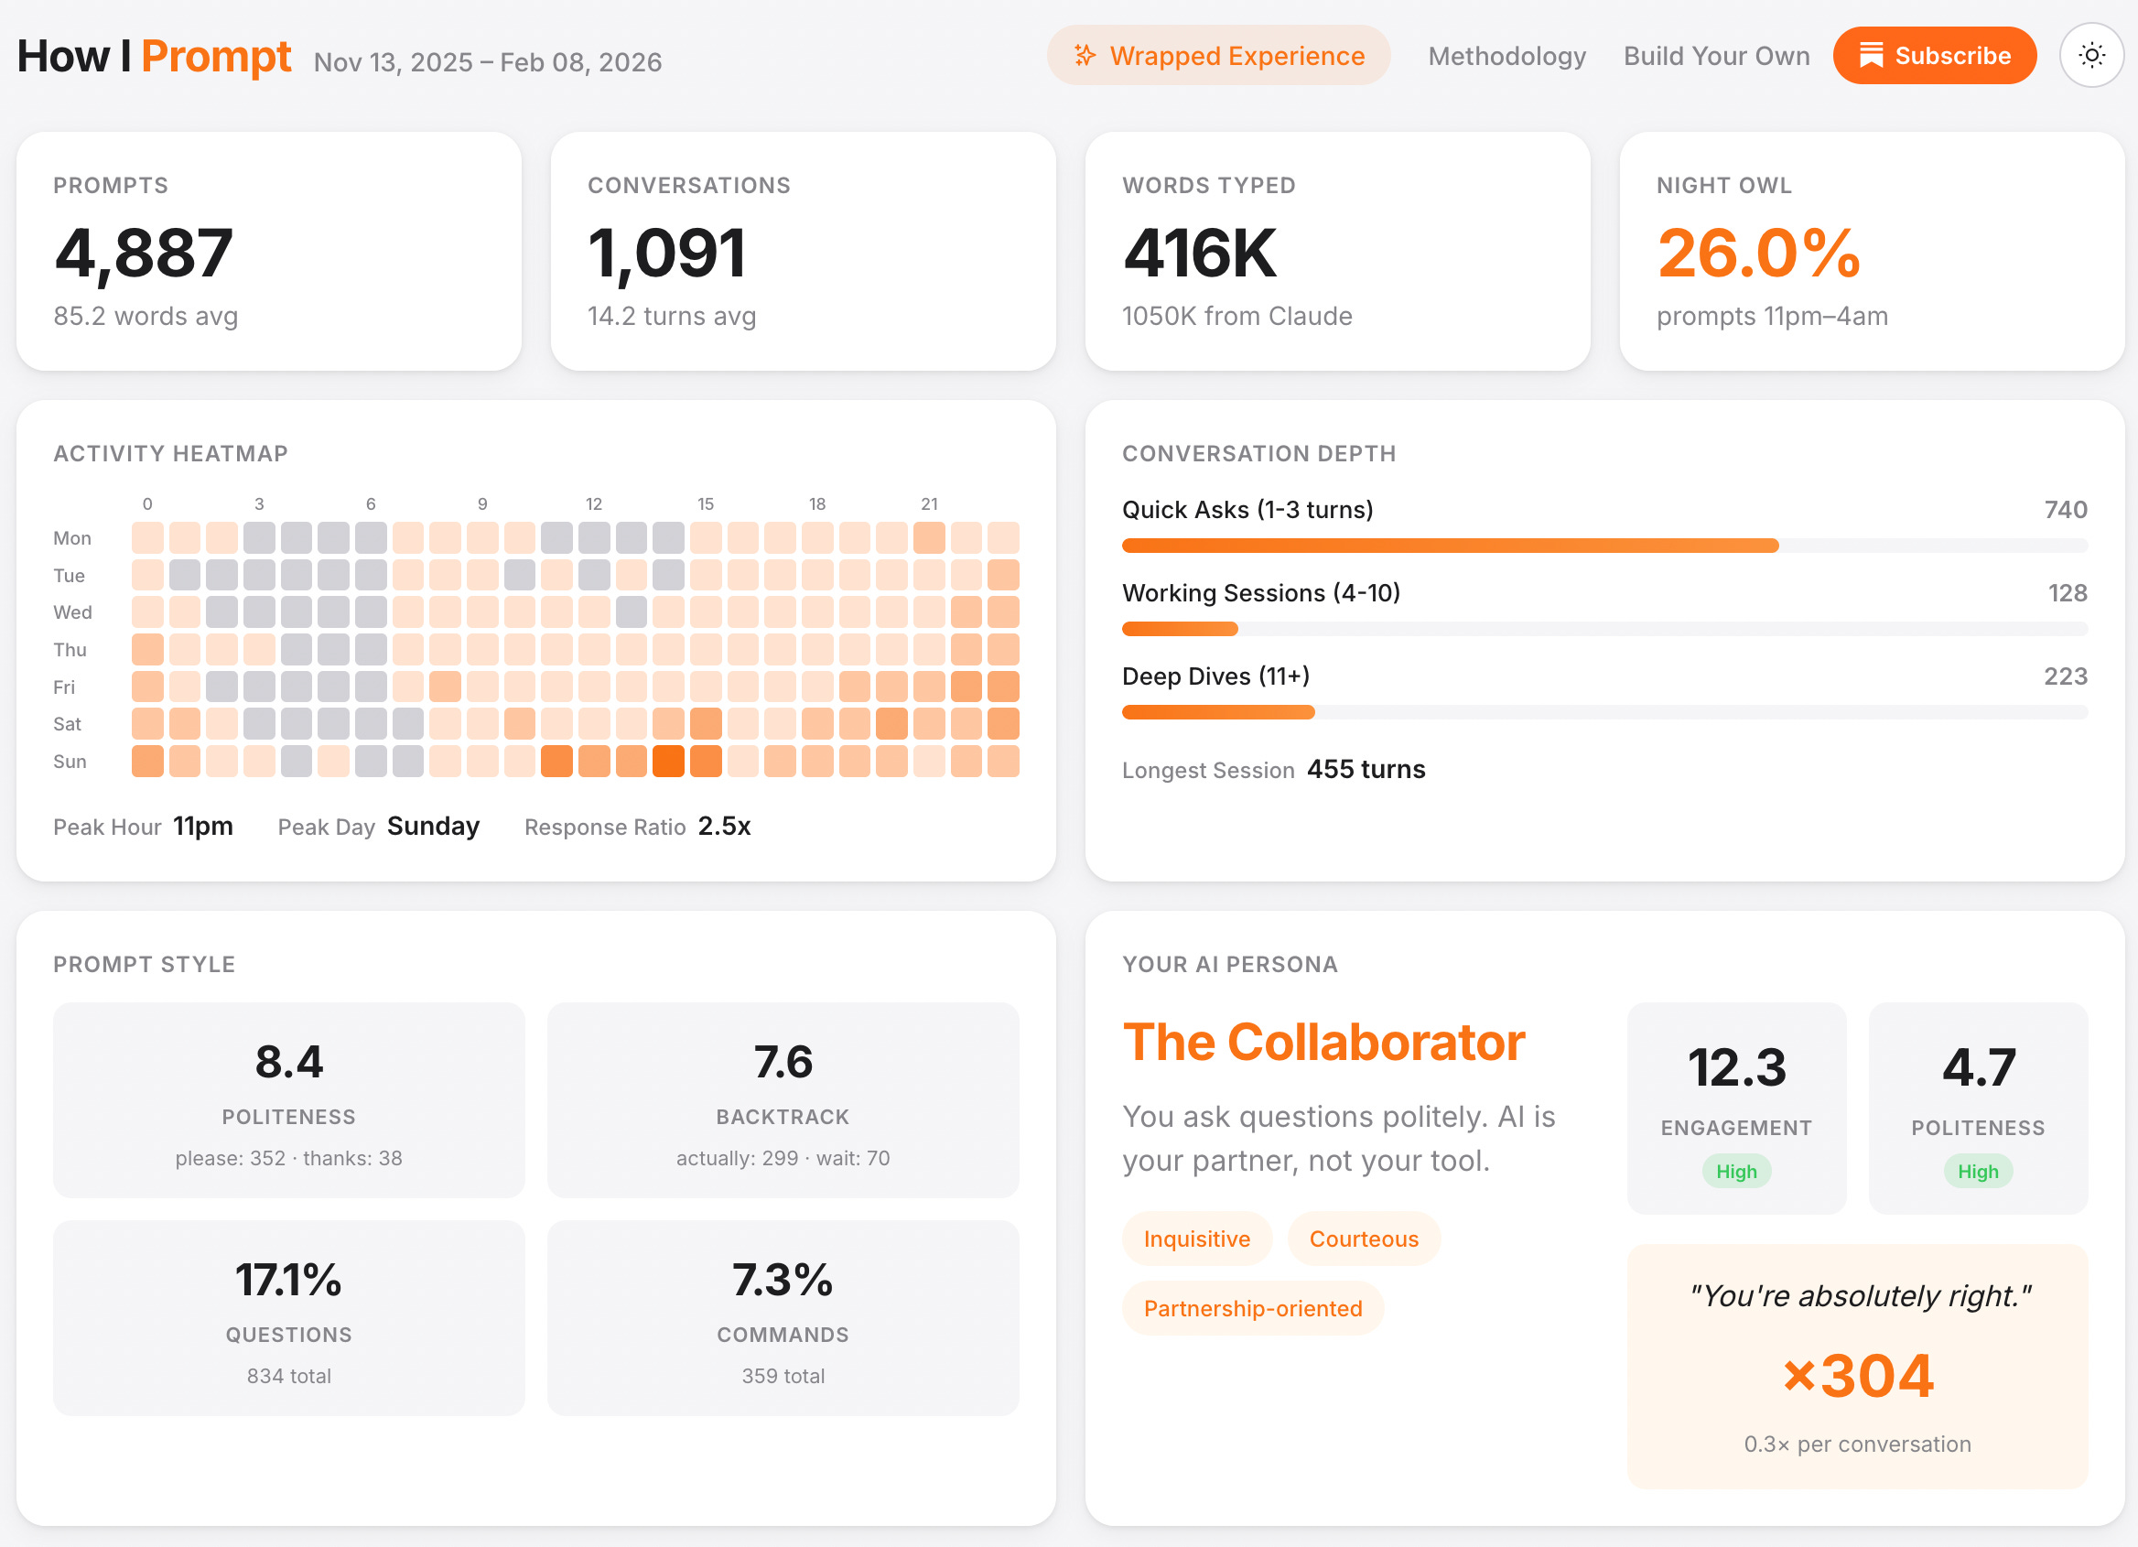Open the Build Your Own link
The height and width of the screenshot is (1547, 2138).
pyautogui.click(x=1716, y=56)
